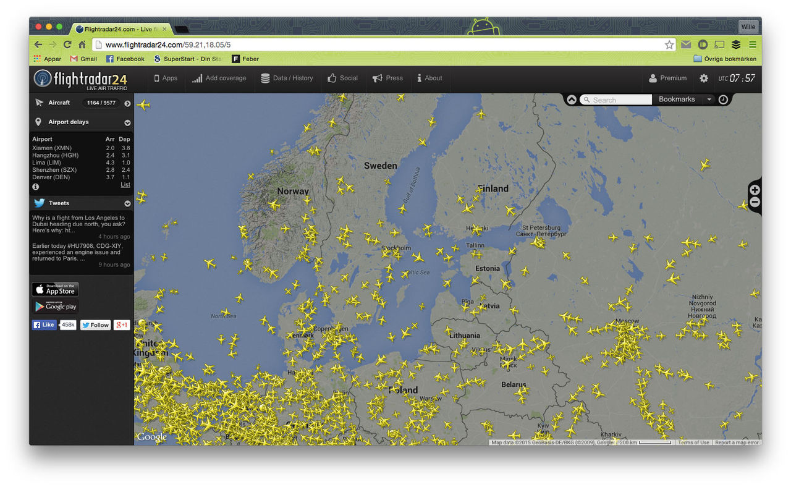Open the Appar bookmark
The width and height of the screenshot is (791, 487).
click(x=48, y=59)
